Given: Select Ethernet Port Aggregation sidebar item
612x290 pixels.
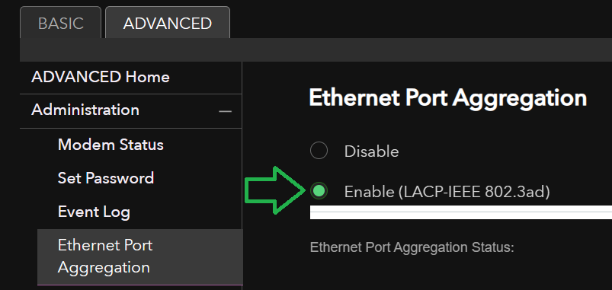Looking at the screenshot, I should point(139,257).
